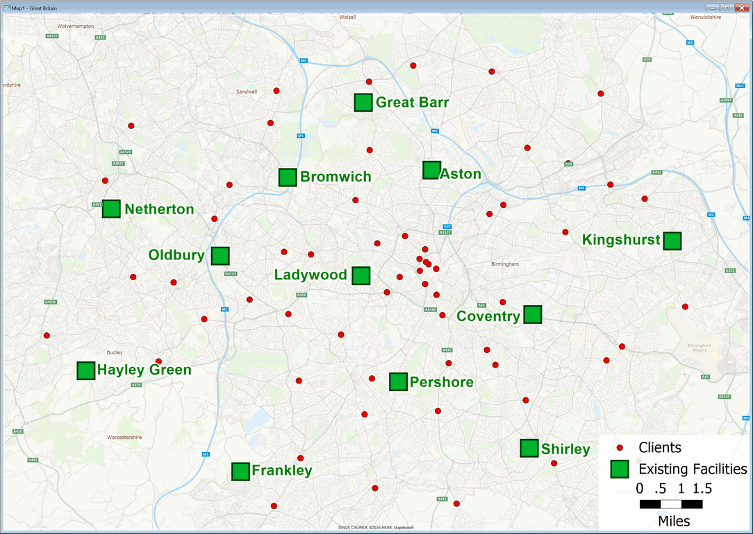Maximize the Map1 window
Screen dimensions: 753x534
click(726, 8)
